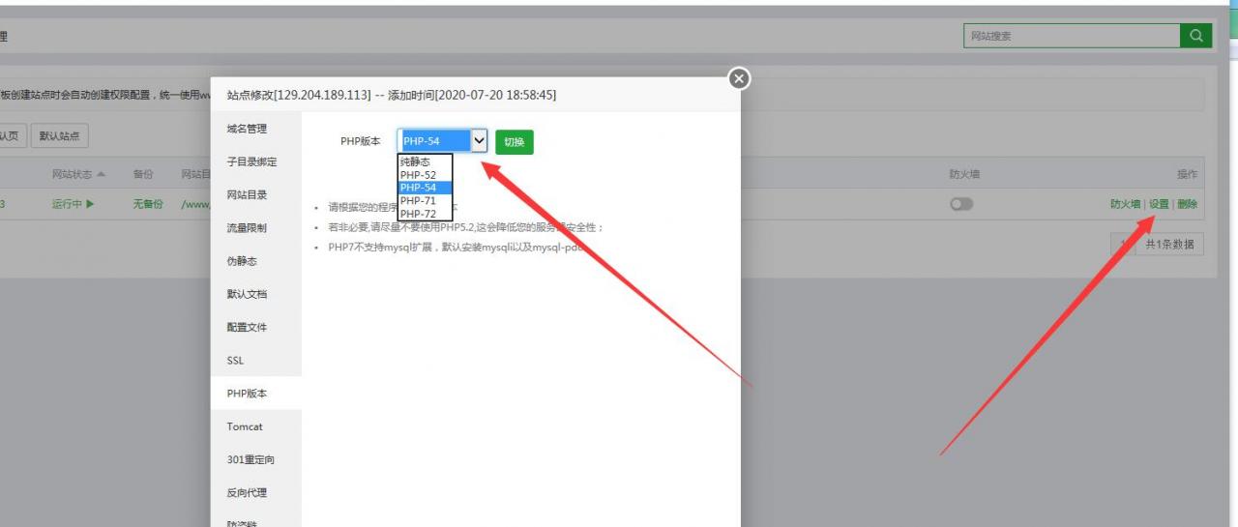1238x527 pixels.
Task: Pick the highlighted PHP-54 option
Action: click(x=425, y=188)
